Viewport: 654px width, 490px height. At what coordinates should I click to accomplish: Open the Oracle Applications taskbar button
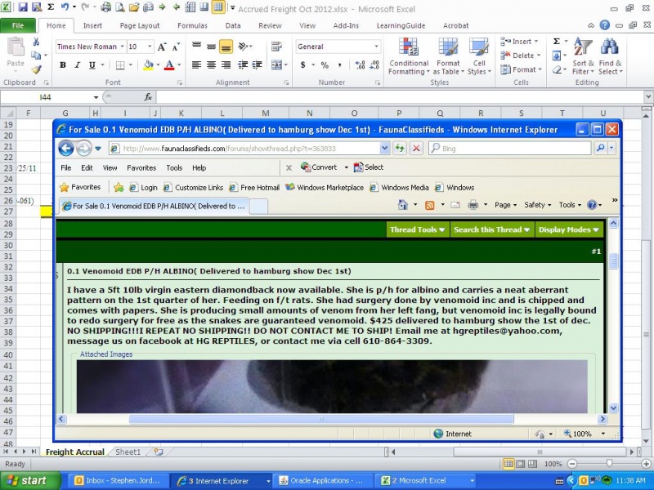coord(321,481)
